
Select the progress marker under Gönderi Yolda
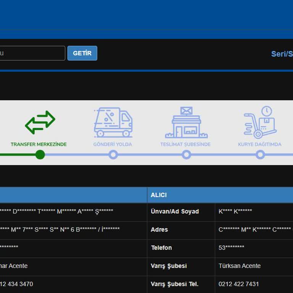tap(113, 155)
